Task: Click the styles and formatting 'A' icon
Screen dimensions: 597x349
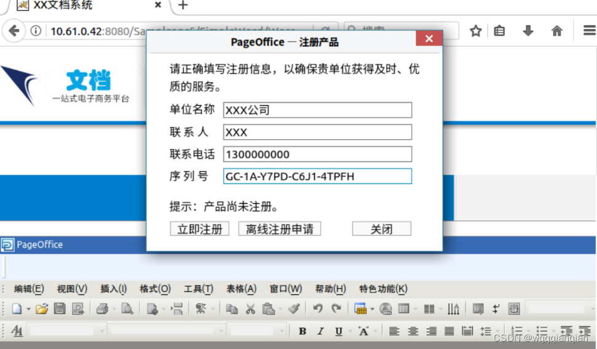Action: 17,331
